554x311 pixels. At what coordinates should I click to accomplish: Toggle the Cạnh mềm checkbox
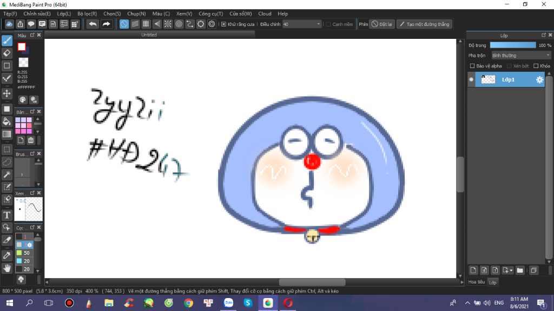328,24
